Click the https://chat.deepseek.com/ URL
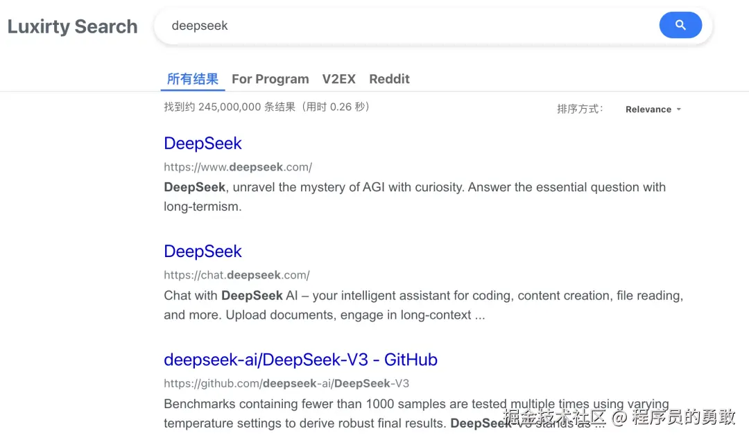This screenshot has width=749, height=440. point(236,275)
